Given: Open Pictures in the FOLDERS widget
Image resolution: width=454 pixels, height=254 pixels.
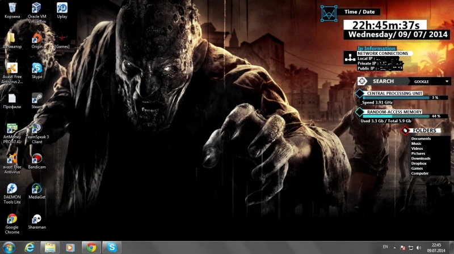Looking at the screenshot, I should coord(418,153).
